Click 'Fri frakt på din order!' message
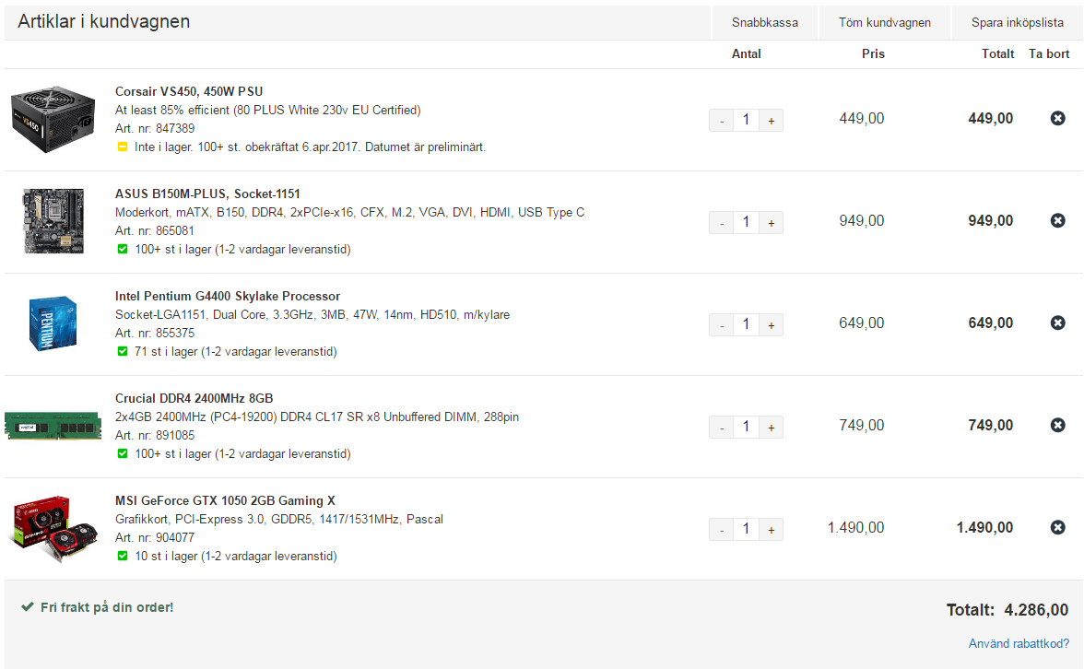Viewport: 1084px width, 669px height. [107, 607]
